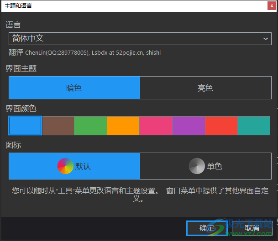The height and width of the screenshot is (241, 278).
Task: Pick the green interface color swatch
Action: click(90, 126)
